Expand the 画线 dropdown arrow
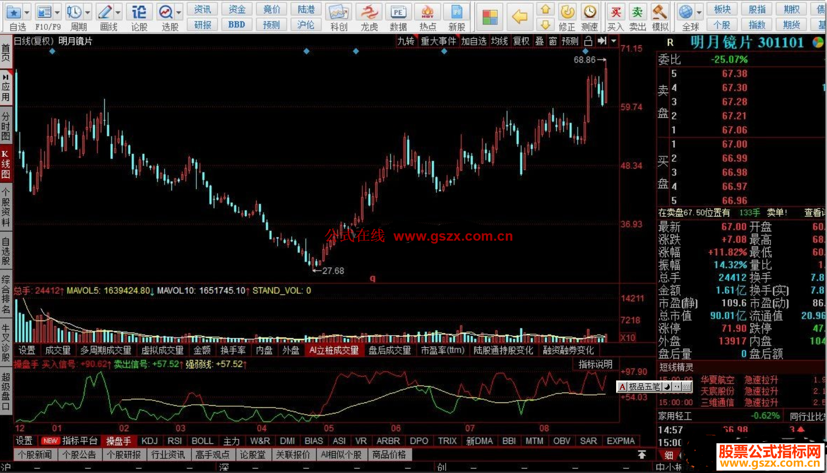 point(118,12)
